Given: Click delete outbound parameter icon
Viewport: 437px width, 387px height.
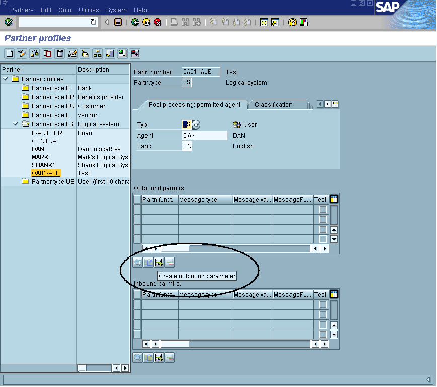Looking at the screenshot, I should [x=170, y=262].
